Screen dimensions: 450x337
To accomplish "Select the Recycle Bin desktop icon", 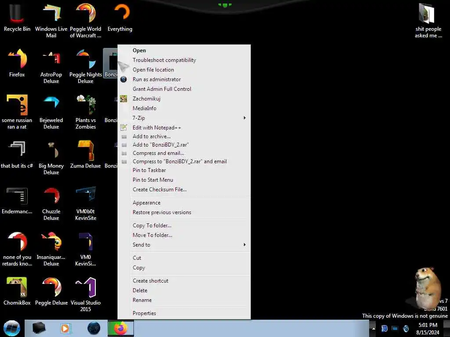I will (17, 18).
